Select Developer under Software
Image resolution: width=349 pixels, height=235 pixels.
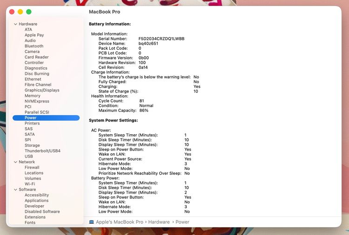pos(34,206)
